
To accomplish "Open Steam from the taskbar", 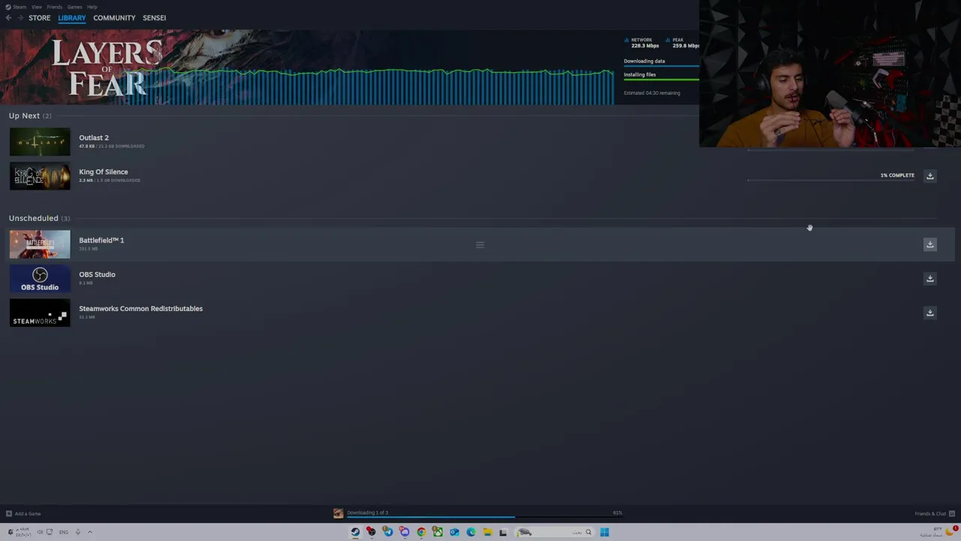I will tap(355, 532).
